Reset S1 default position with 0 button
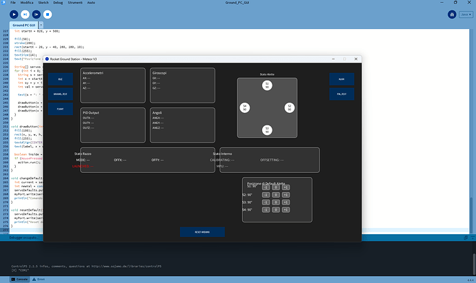Image resolution: width=476 pixels, height=283 pixels. click(x=276, y=187)
